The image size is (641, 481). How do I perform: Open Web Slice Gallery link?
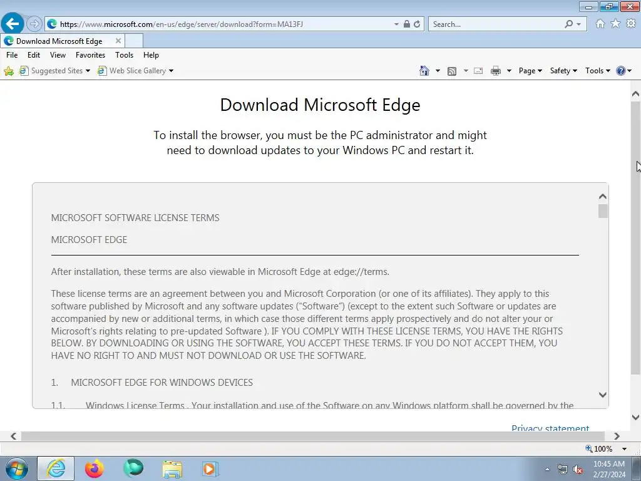click(x=132, y=71)
